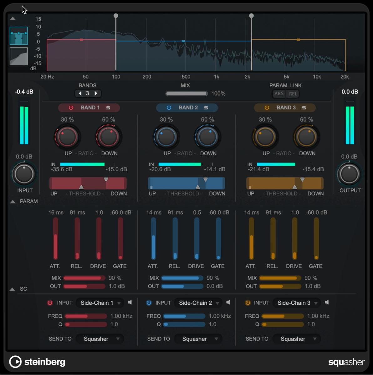Image resolution: width=373 pixels, height=375 pixels.
Task: Select REL parameter link mode
Action: click(293, 94)
